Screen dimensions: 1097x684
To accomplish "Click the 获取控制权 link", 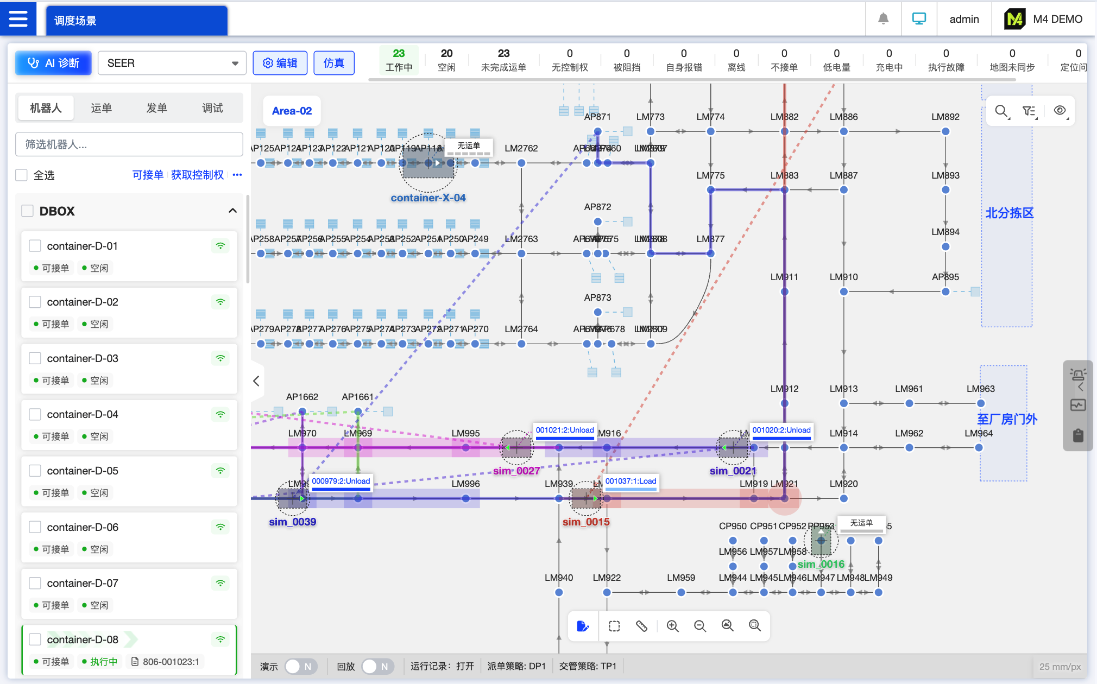I will pos(197,175).
